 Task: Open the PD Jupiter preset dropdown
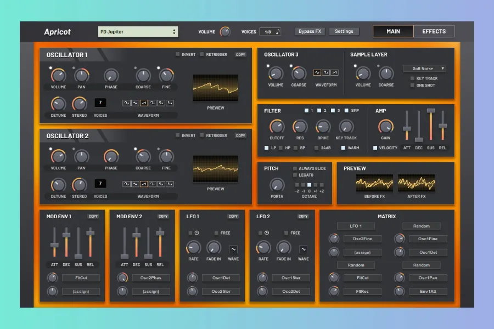[138, 32]
